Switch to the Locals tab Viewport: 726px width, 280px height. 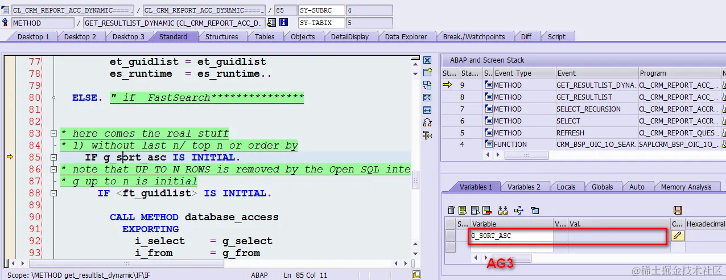[566, 187]
